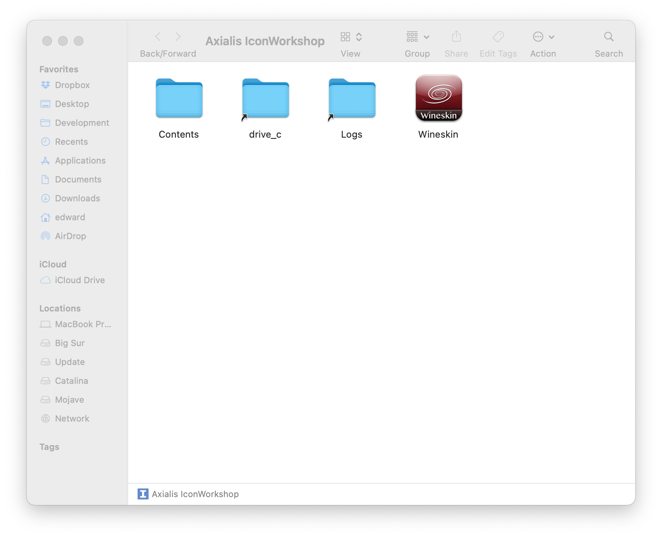662x538 pixels.
Task: Click the Wineskin name label
Action: tap(438, 134)
